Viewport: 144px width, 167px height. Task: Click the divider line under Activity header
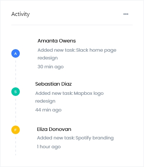pyautogui.click(x=72, y=25)
